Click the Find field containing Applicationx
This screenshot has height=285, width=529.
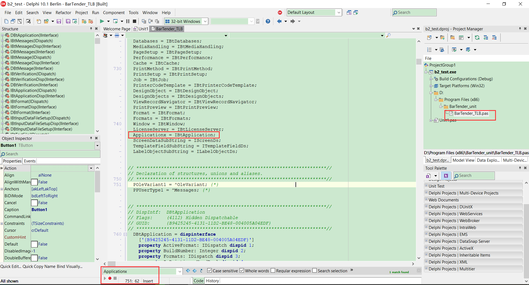(138, 271)
